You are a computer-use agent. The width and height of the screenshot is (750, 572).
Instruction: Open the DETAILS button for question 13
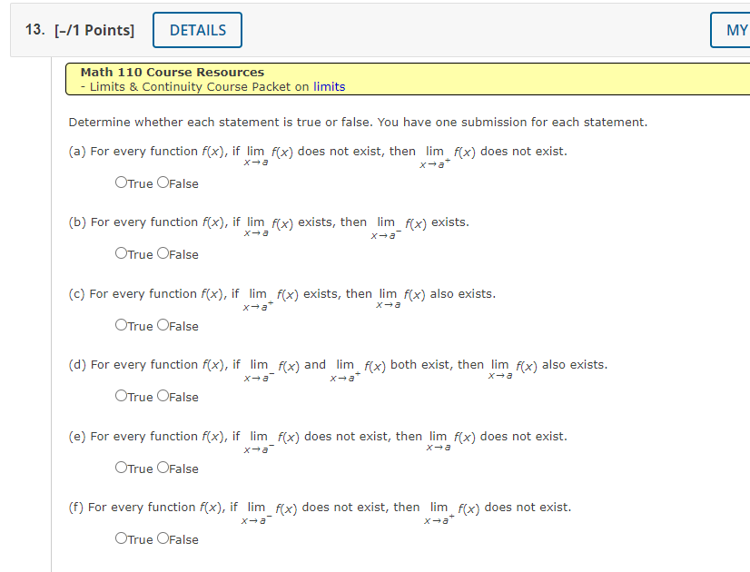(198, 30)
